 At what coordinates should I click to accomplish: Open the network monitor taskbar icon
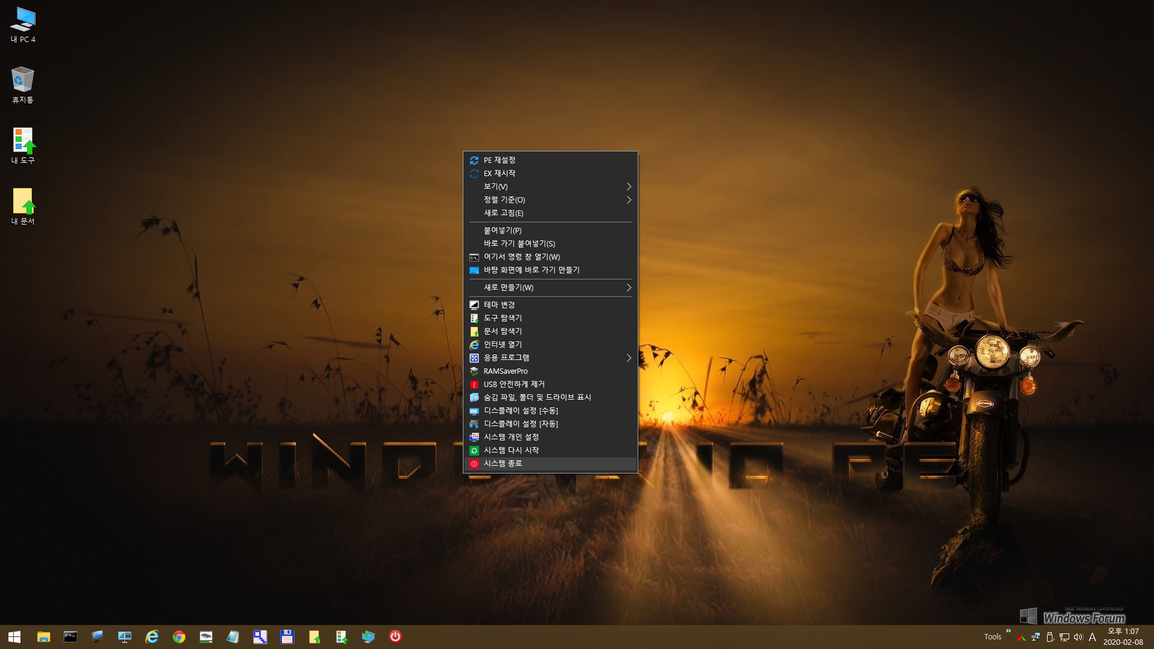tap(124, 636)
